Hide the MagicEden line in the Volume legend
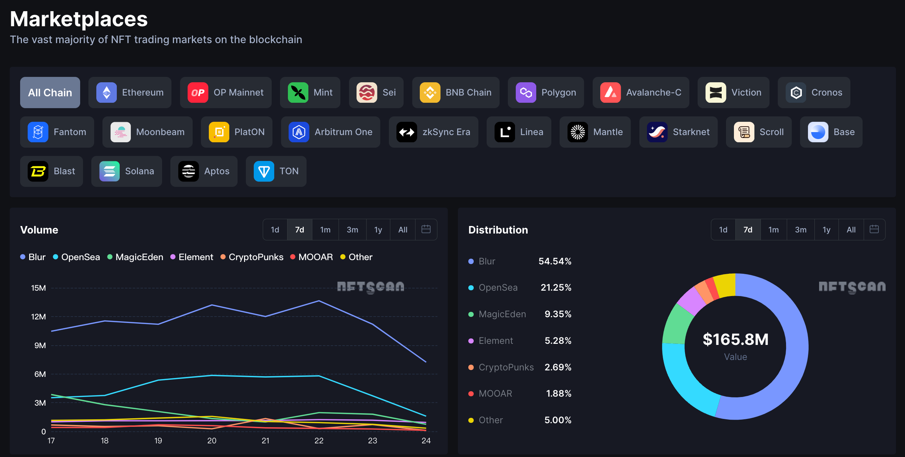This screenshot has width=905, height=457. click(x=135, y=257)
